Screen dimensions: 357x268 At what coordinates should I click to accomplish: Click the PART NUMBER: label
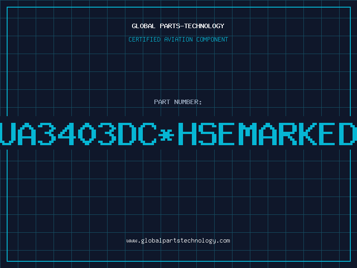[x=178, y=102]
